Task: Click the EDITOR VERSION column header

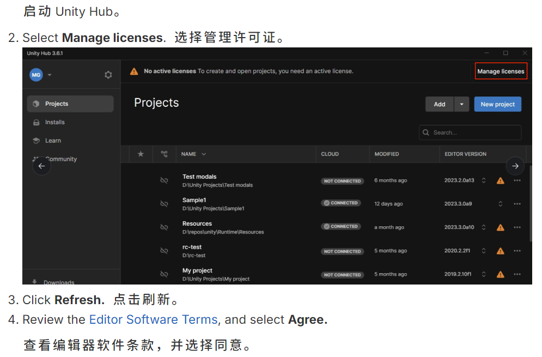Action: click(x=465, y=154)
